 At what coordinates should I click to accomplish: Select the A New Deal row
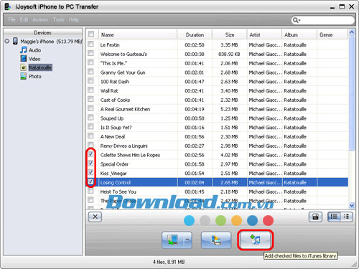(x=217, y=136)
